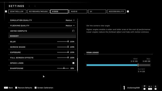The image size is (162, 91).
Task: Open the Simulation Quality dropdown
Action: (x=70, y=20)
